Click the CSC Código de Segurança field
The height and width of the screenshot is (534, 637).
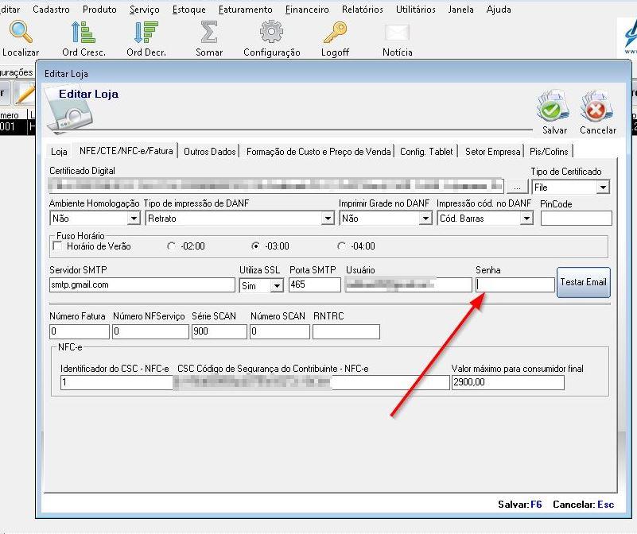pos(312,382)
